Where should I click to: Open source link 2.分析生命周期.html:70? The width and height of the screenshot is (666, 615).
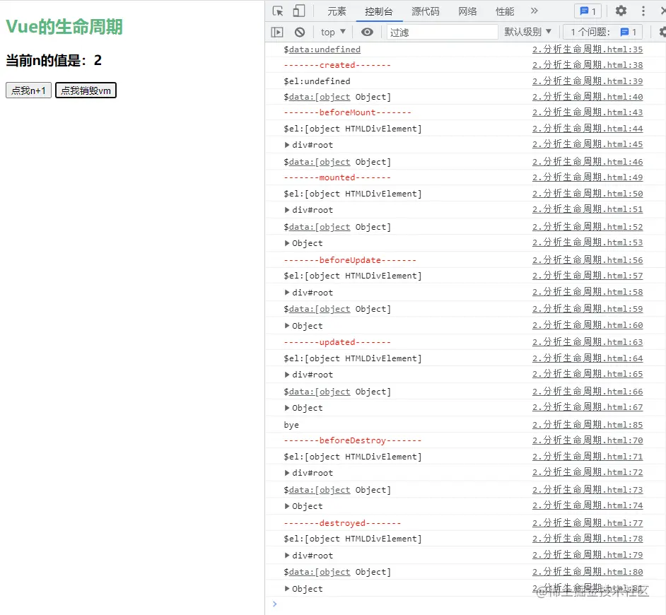(x=588, y=440)
